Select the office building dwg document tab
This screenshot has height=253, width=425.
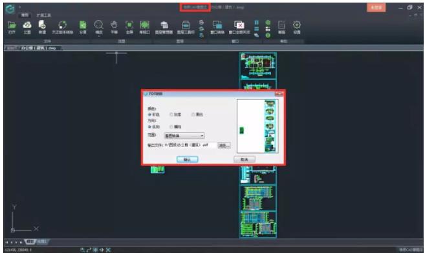(38, 48)
